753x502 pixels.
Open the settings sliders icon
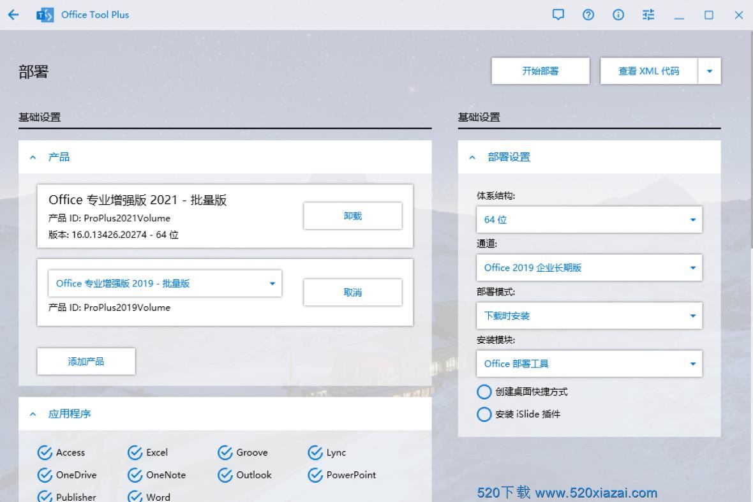pyautogui.click(x=648, y=15)
